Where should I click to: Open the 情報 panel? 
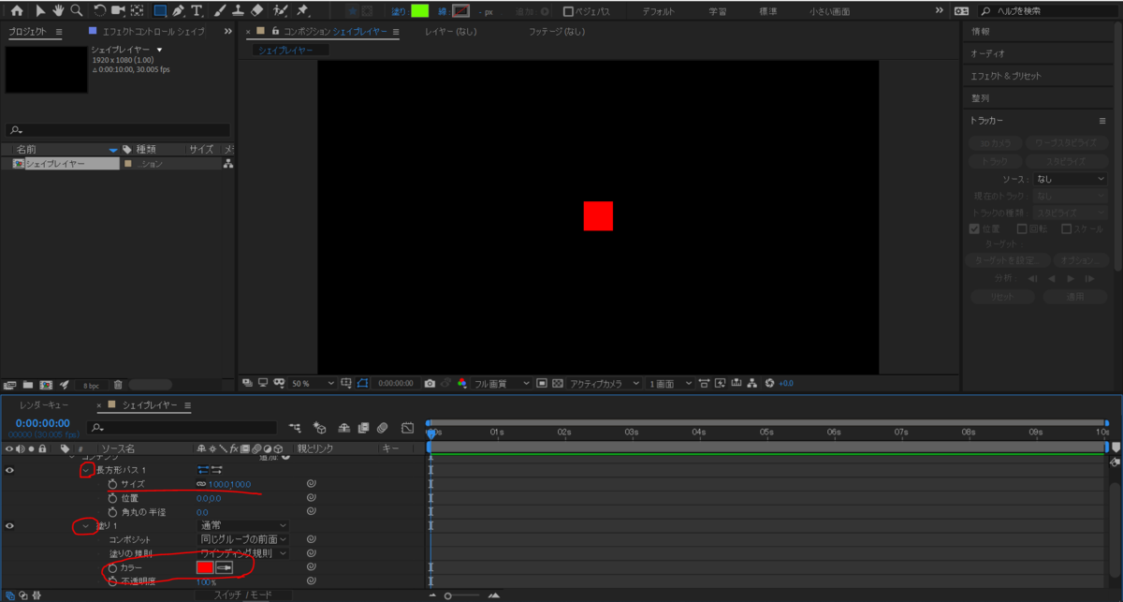pyautogui.click(x=979, y=32)
